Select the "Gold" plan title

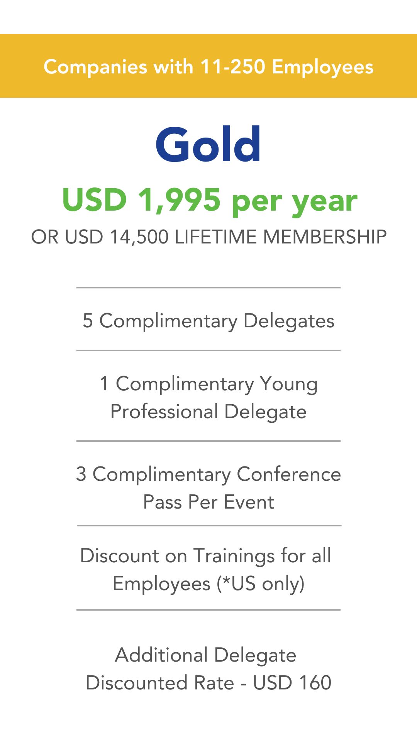(208, 145)
